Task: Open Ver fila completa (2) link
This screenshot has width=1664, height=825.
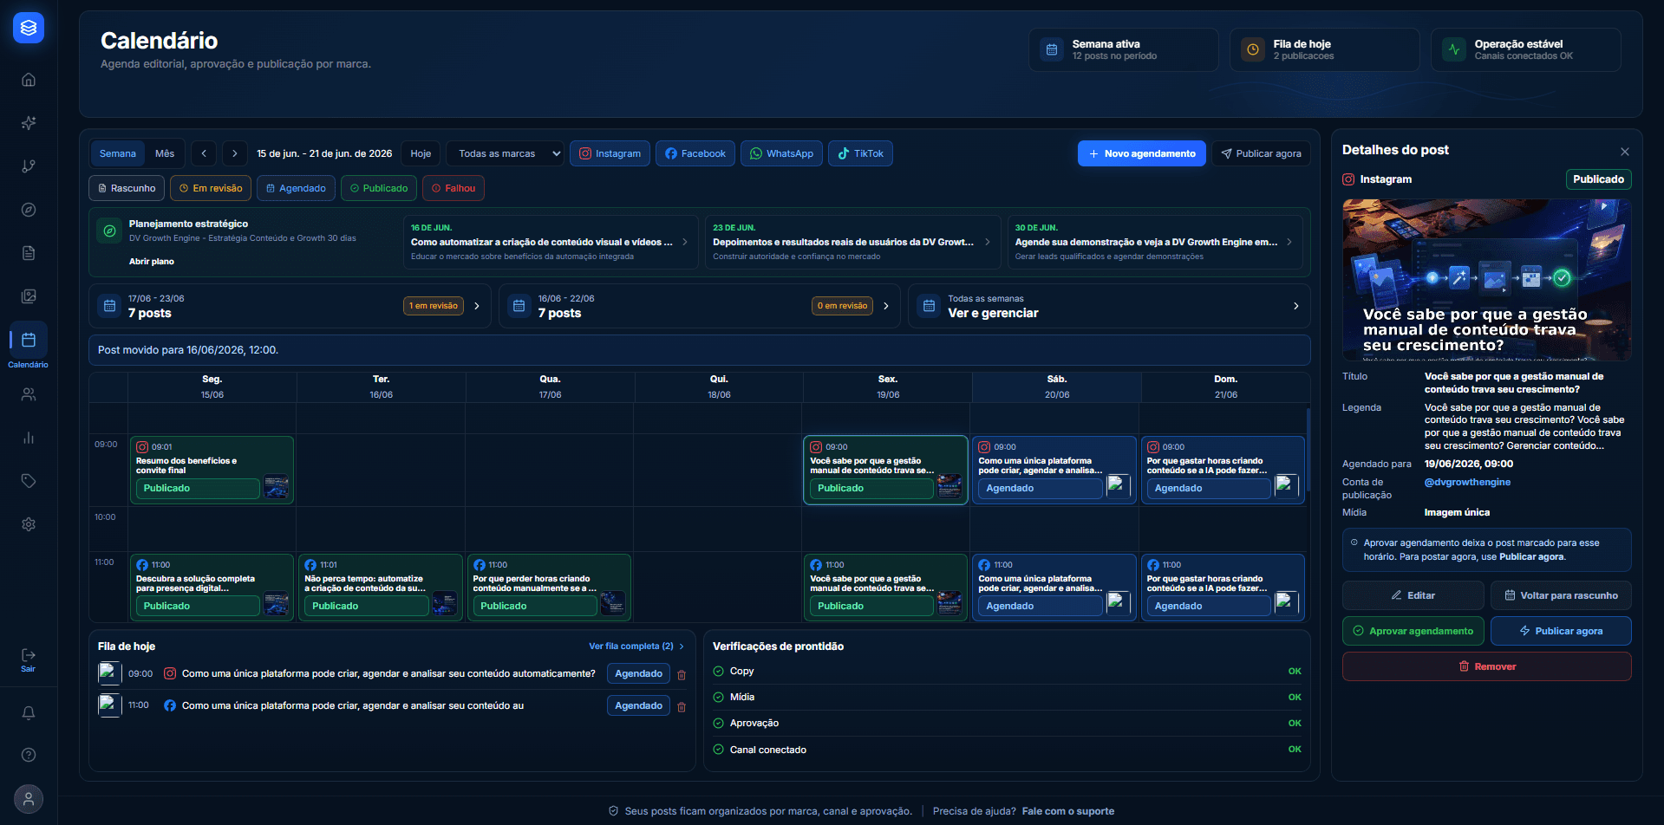Action: coord(636,646)
